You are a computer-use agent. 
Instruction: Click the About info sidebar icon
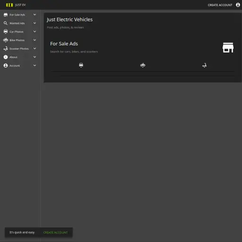point(6,57)
